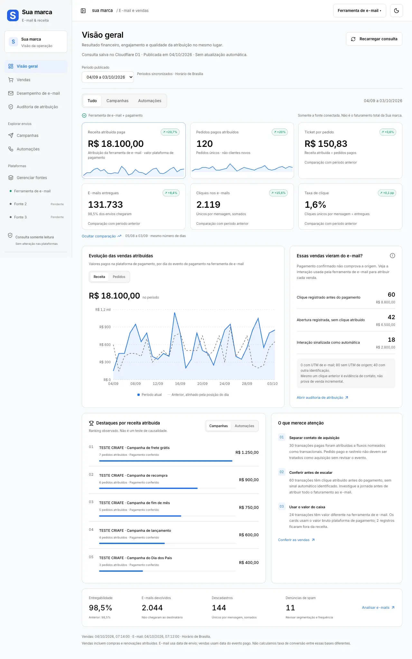
Task: Click the Recarregar consulta button
Action: point(374,39)
